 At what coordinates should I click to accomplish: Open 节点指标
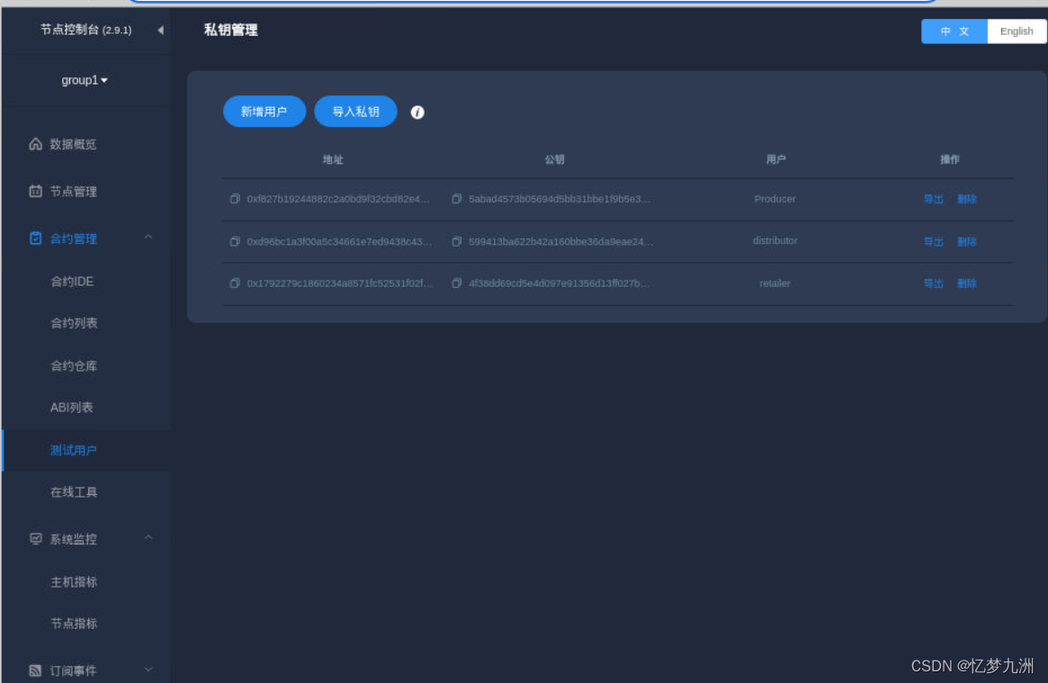pyautogui.click(x=74, y=625)
